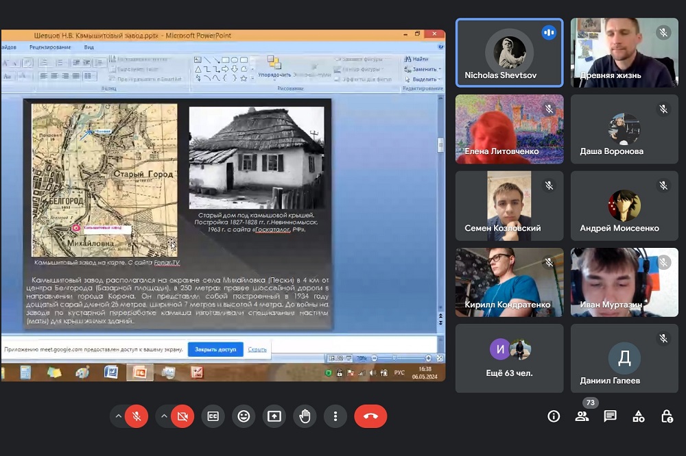Click the Закрыть доступ button
Image resolution: width=686 pixels, height=456 pixels.
[x=215, y=349]
